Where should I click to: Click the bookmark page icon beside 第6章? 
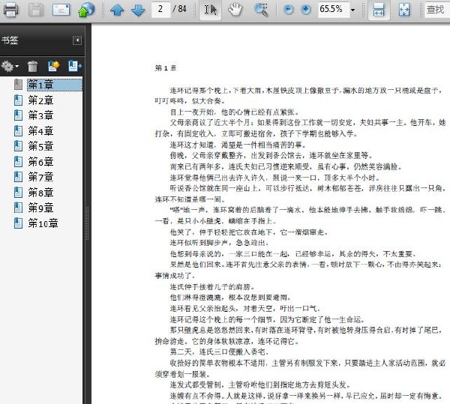(x=18, y=161)
